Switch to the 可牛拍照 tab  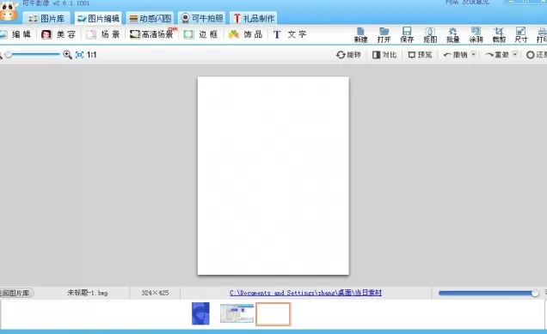coord(202,18)
